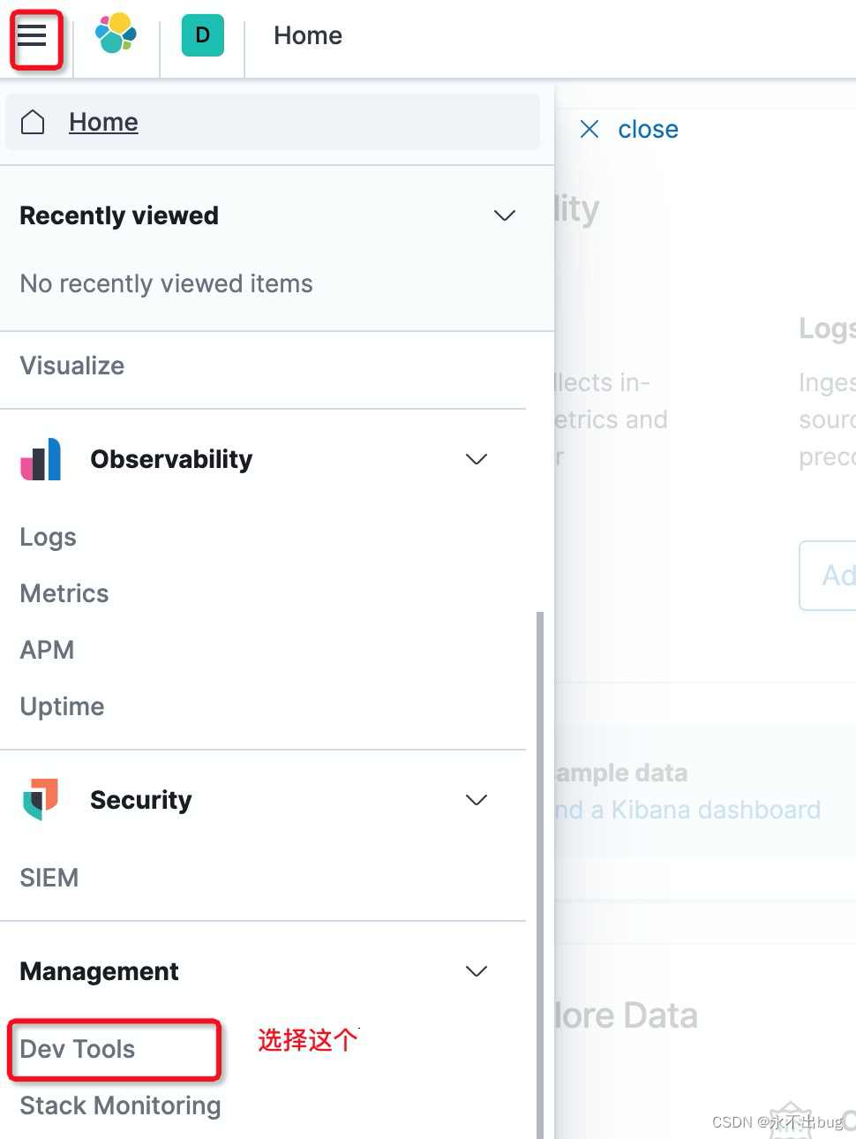The image size is (856, 1139).
Task: Click the Elastic logo icon
Action: [x=116, y=34]
